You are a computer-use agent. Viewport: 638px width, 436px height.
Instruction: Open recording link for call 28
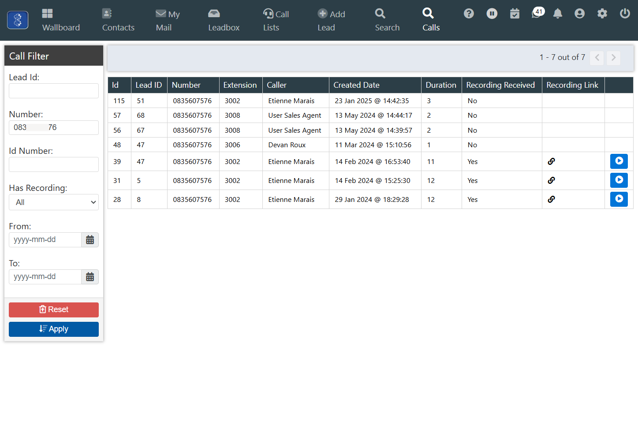[x=551, y=199]
